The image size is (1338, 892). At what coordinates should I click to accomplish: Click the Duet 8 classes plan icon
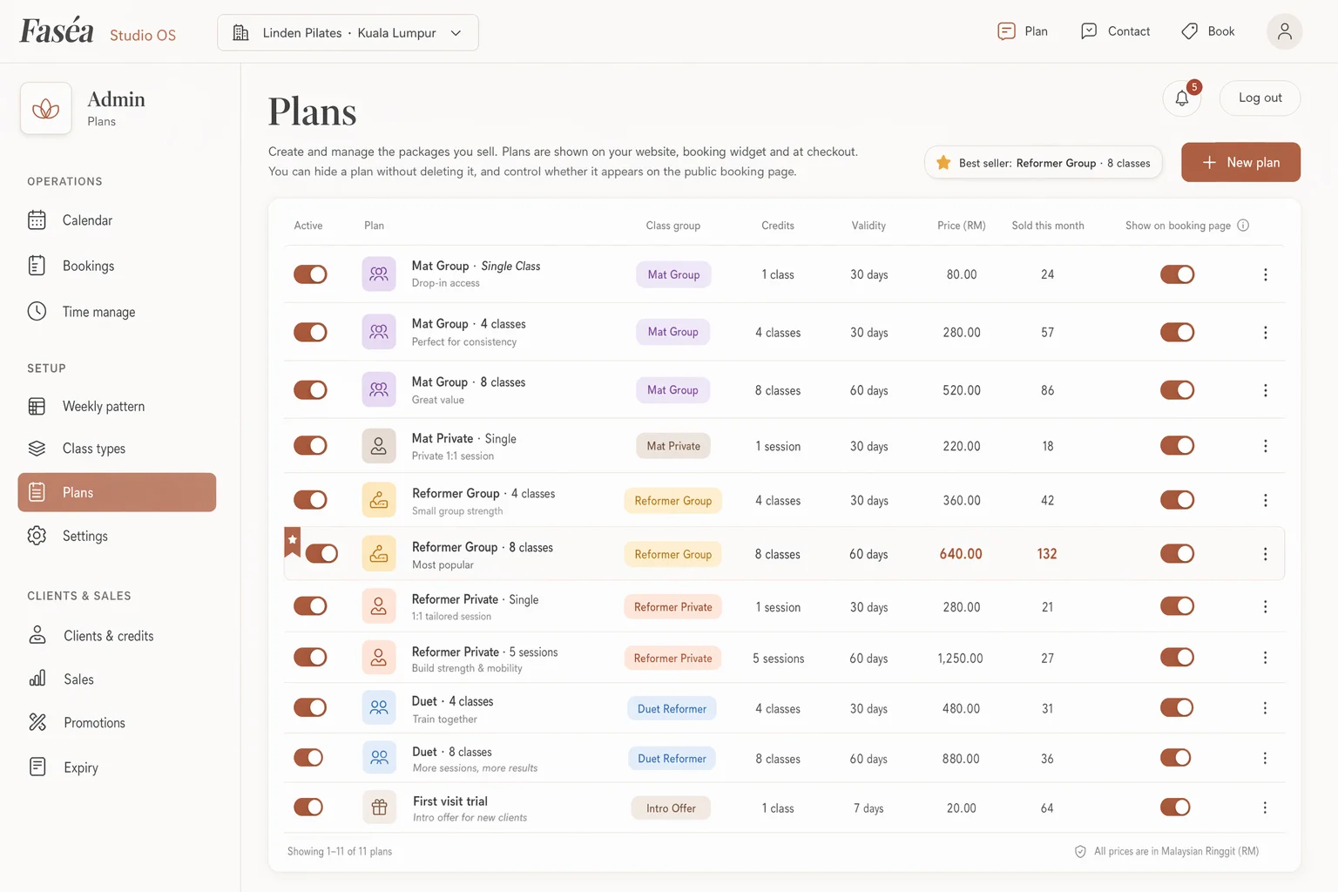[379, 758]
